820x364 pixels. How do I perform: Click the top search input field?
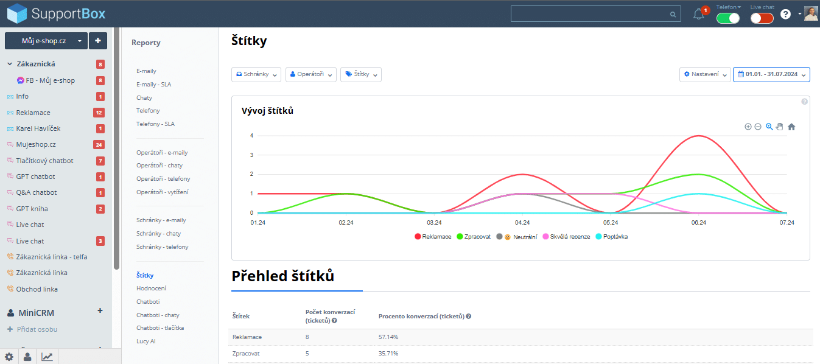(590, 14)
